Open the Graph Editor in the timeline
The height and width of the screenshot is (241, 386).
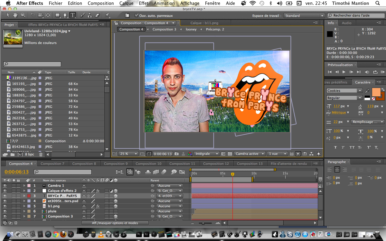point(182,172)
